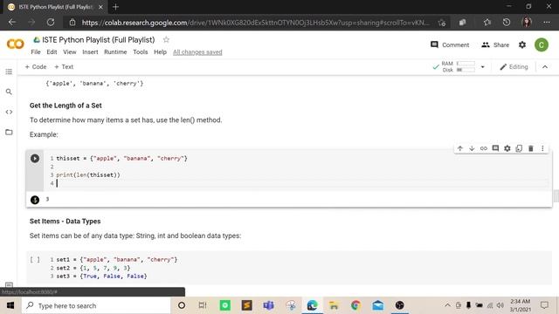
Task: Open more cell actions menu
Action: click(x=542, y=148)
